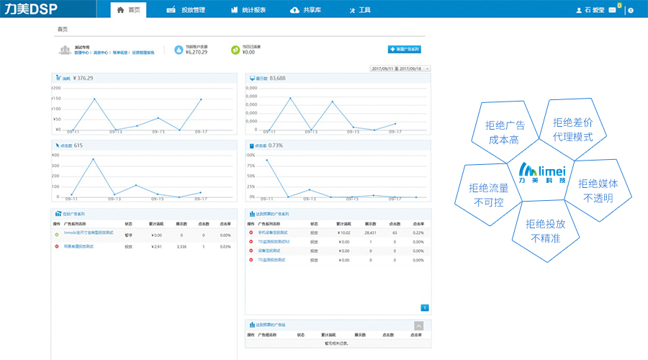The image size is (648, 360).
Task: Click the shopping cart icon in the ¥376.29 panel
Action: coord(58,78)
